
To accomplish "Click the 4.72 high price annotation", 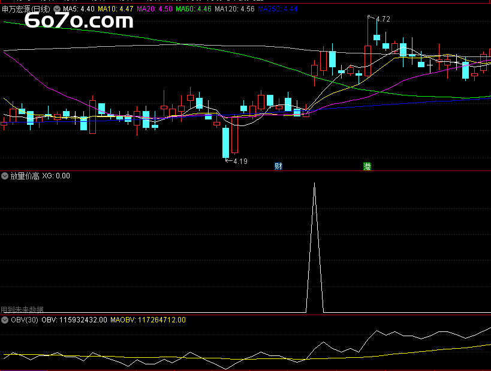I will point(383,19).
